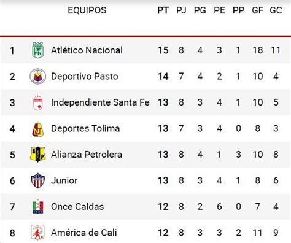Click the Independiente Santa Fe crest
Screen dimensions: 291x243
38,102
